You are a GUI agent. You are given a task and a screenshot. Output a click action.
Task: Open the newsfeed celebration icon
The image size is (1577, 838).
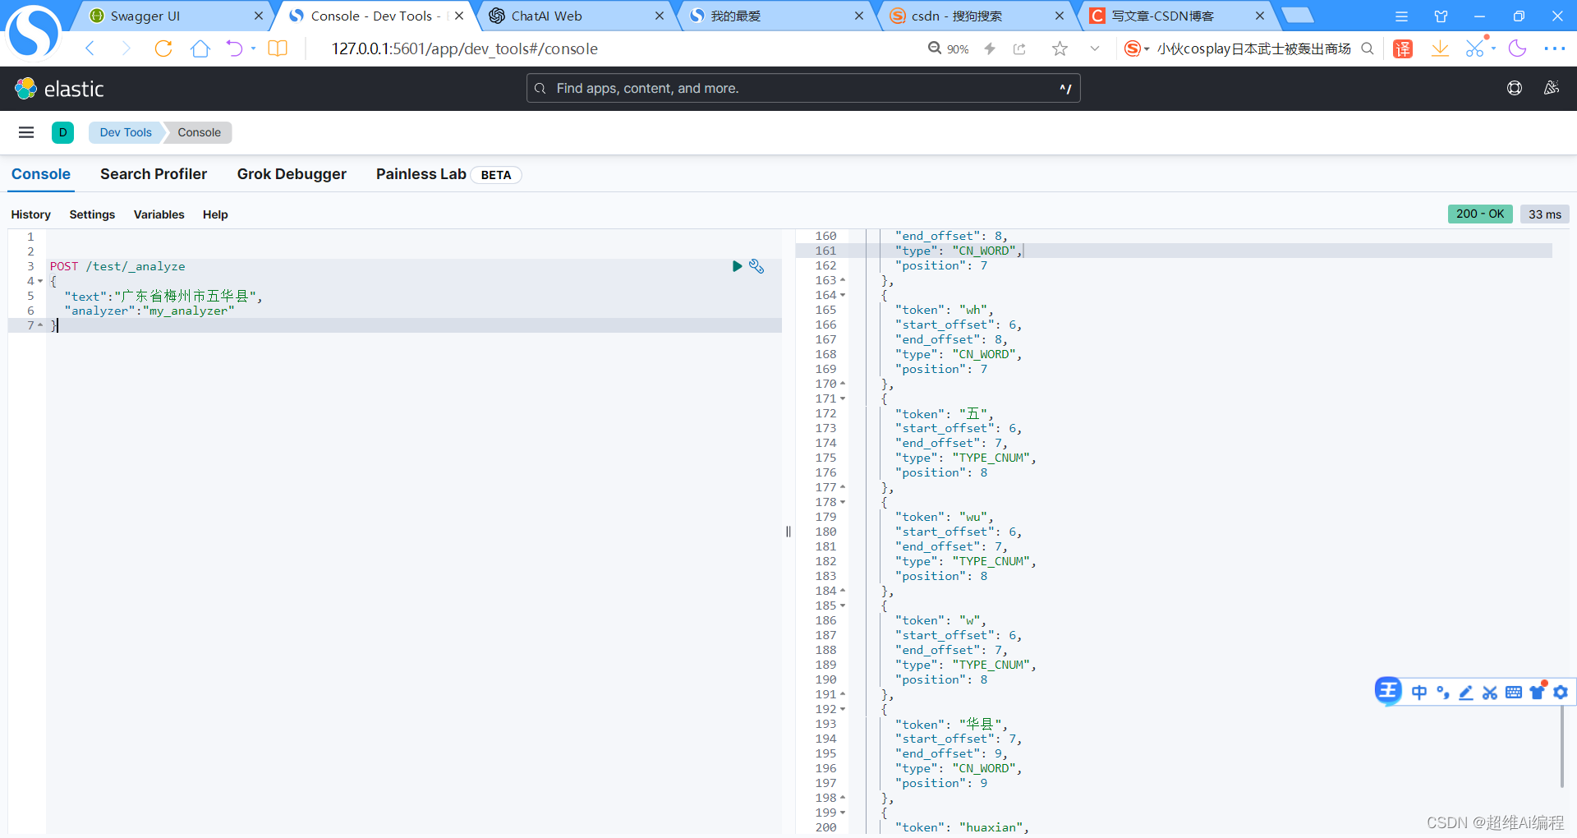point(1552,88)
